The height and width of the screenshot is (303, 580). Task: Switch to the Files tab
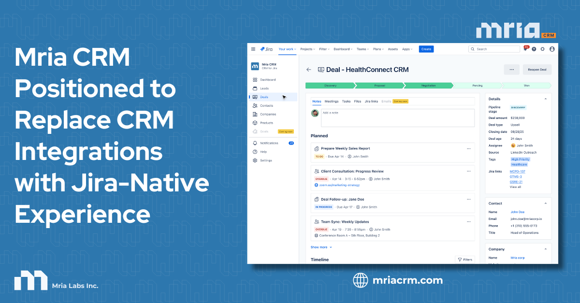pos(358,101)
